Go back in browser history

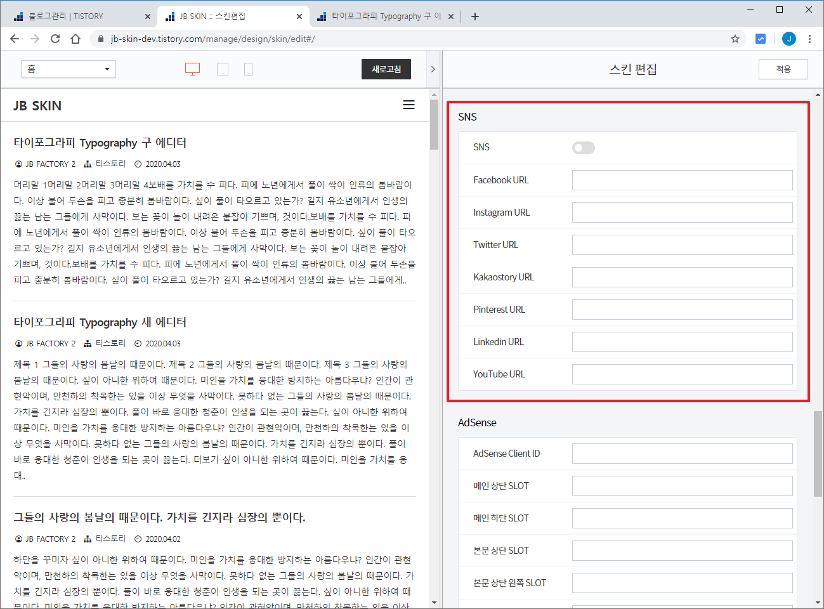[x=15, y=39]
